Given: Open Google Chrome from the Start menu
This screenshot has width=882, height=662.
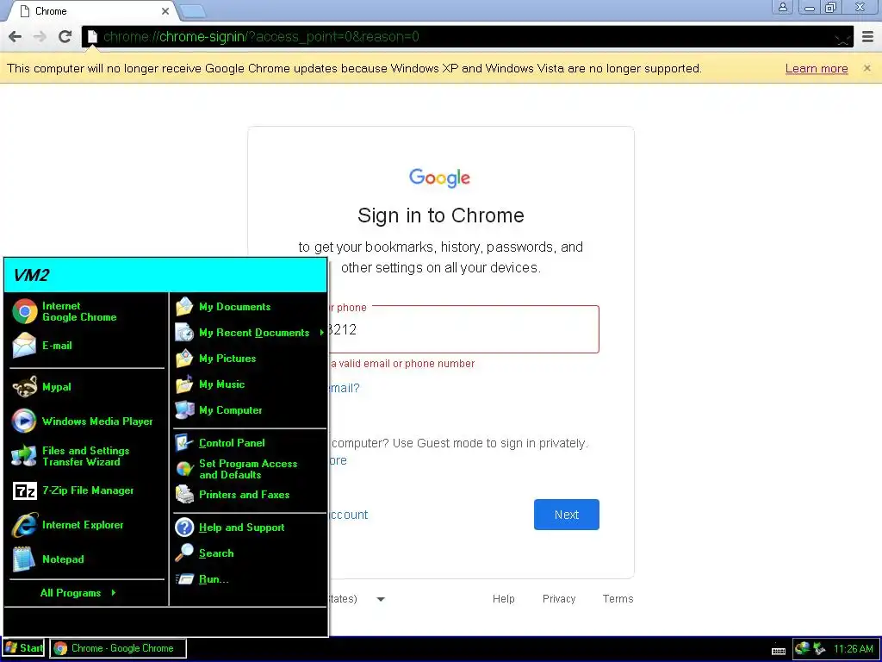Looking at the screenshot, I should pyautogui.click(x=87, y=311).
